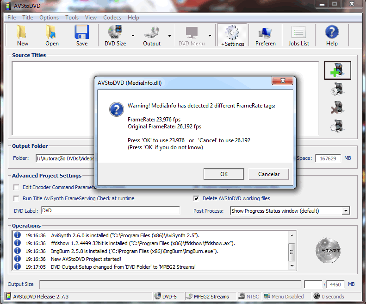
Task: Click the DVD Menu monitor icon
Action: click(192, 32)
